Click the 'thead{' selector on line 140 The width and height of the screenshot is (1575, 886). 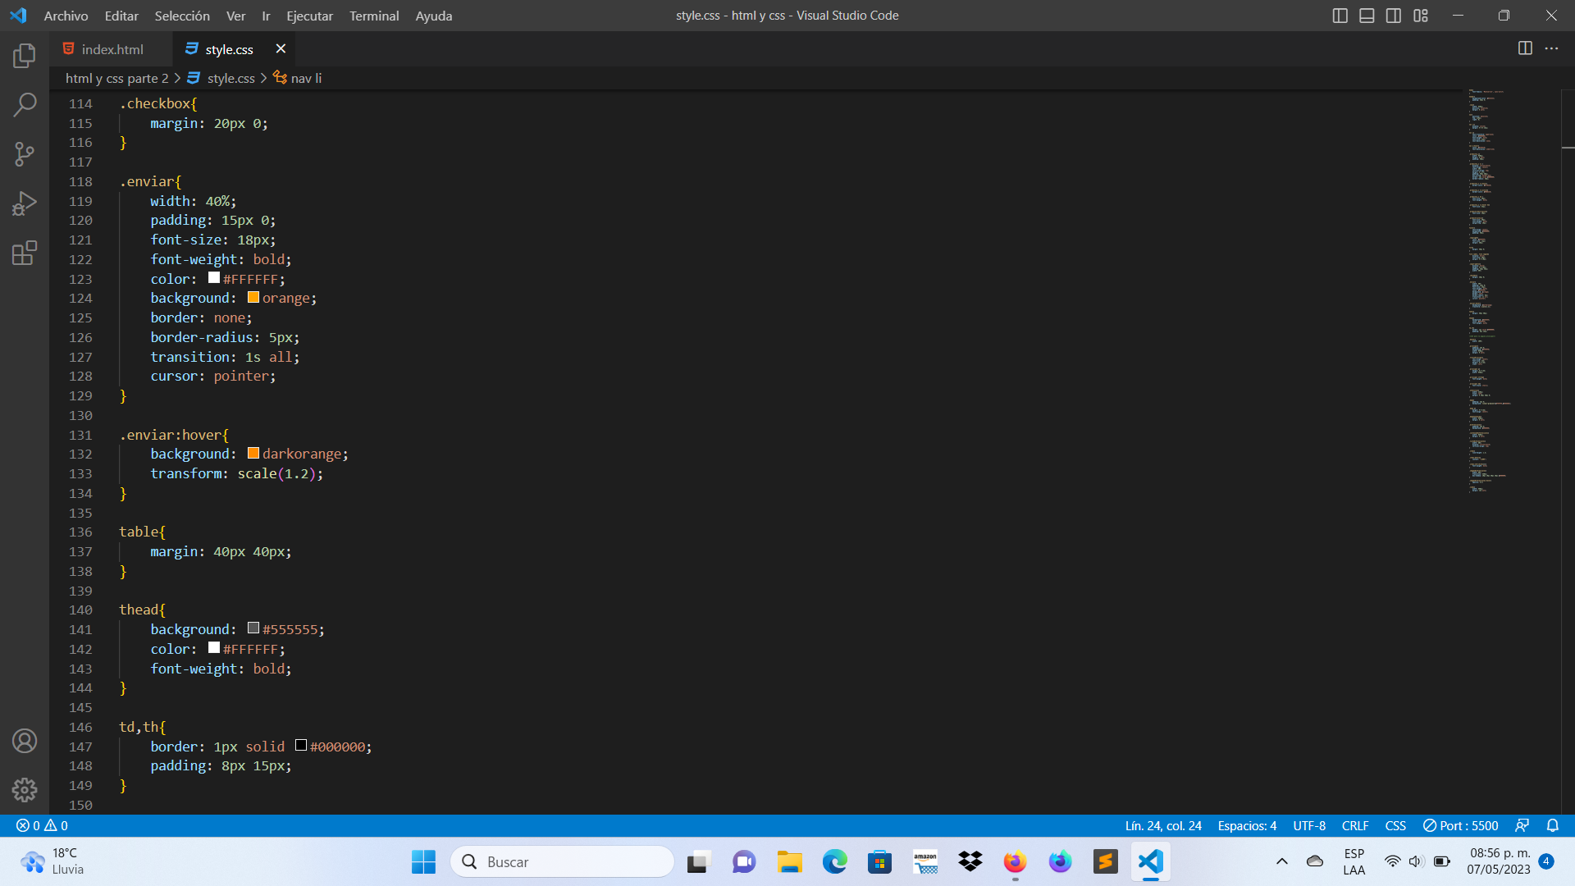pyautogui.click(x=142, y=610)
